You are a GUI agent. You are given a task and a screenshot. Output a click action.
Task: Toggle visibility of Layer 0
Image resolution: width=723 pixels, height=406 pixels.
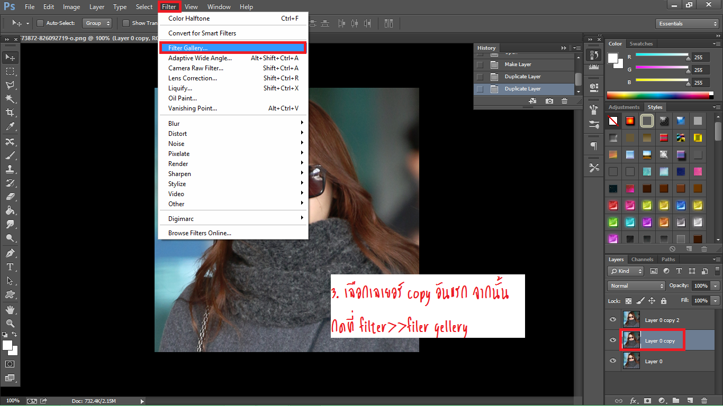click(613, 361)
